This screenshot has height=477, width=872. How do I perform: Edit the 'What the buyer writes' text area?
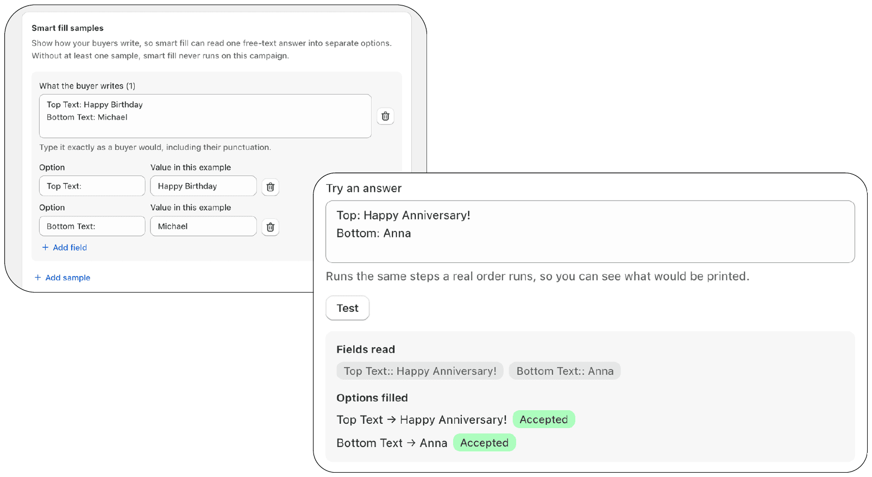[205, 116]
